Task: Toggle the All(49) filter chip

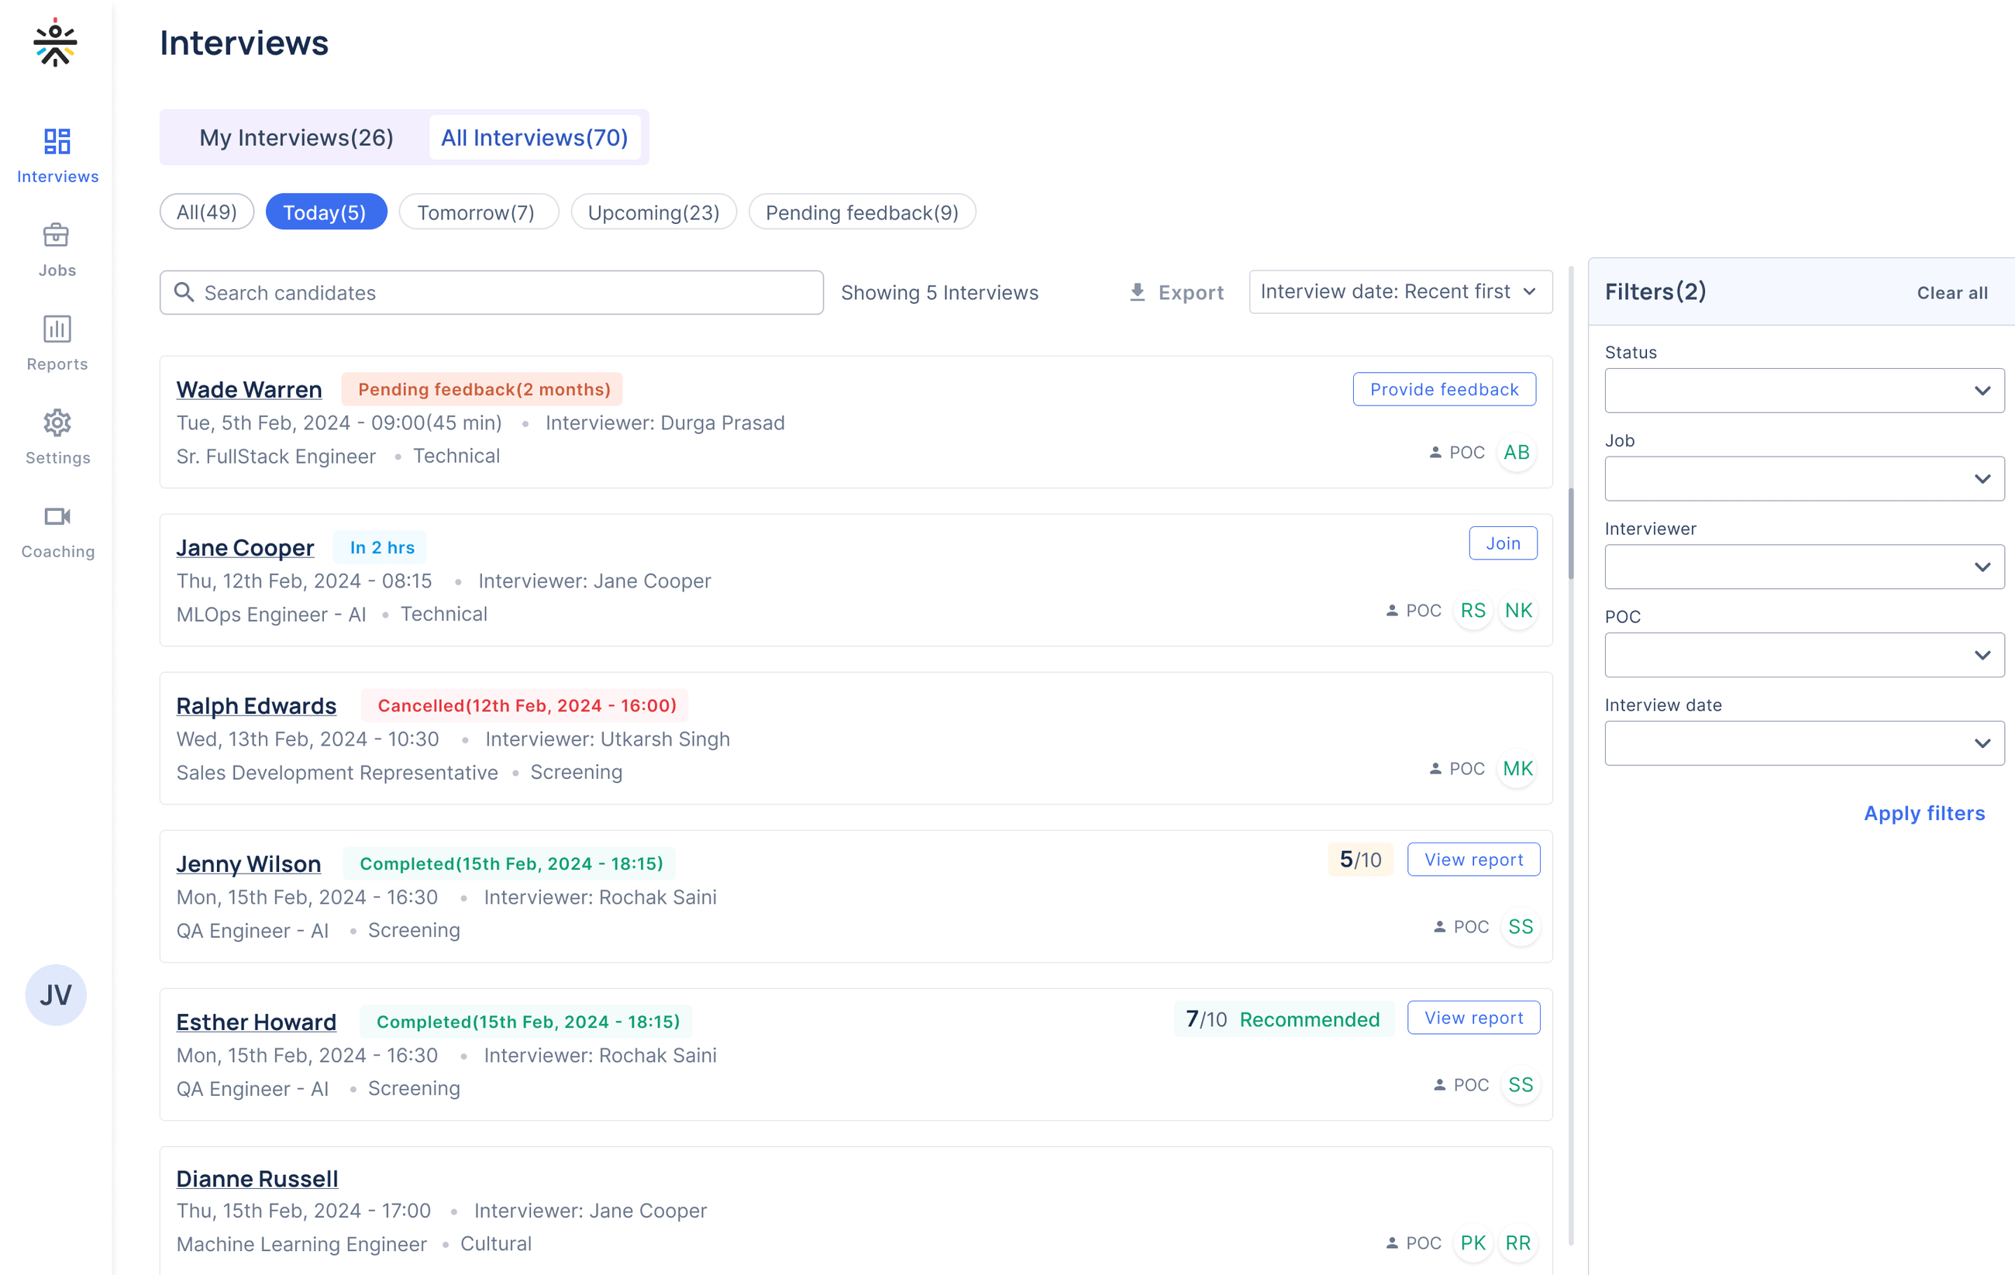Action: [206, 212]
